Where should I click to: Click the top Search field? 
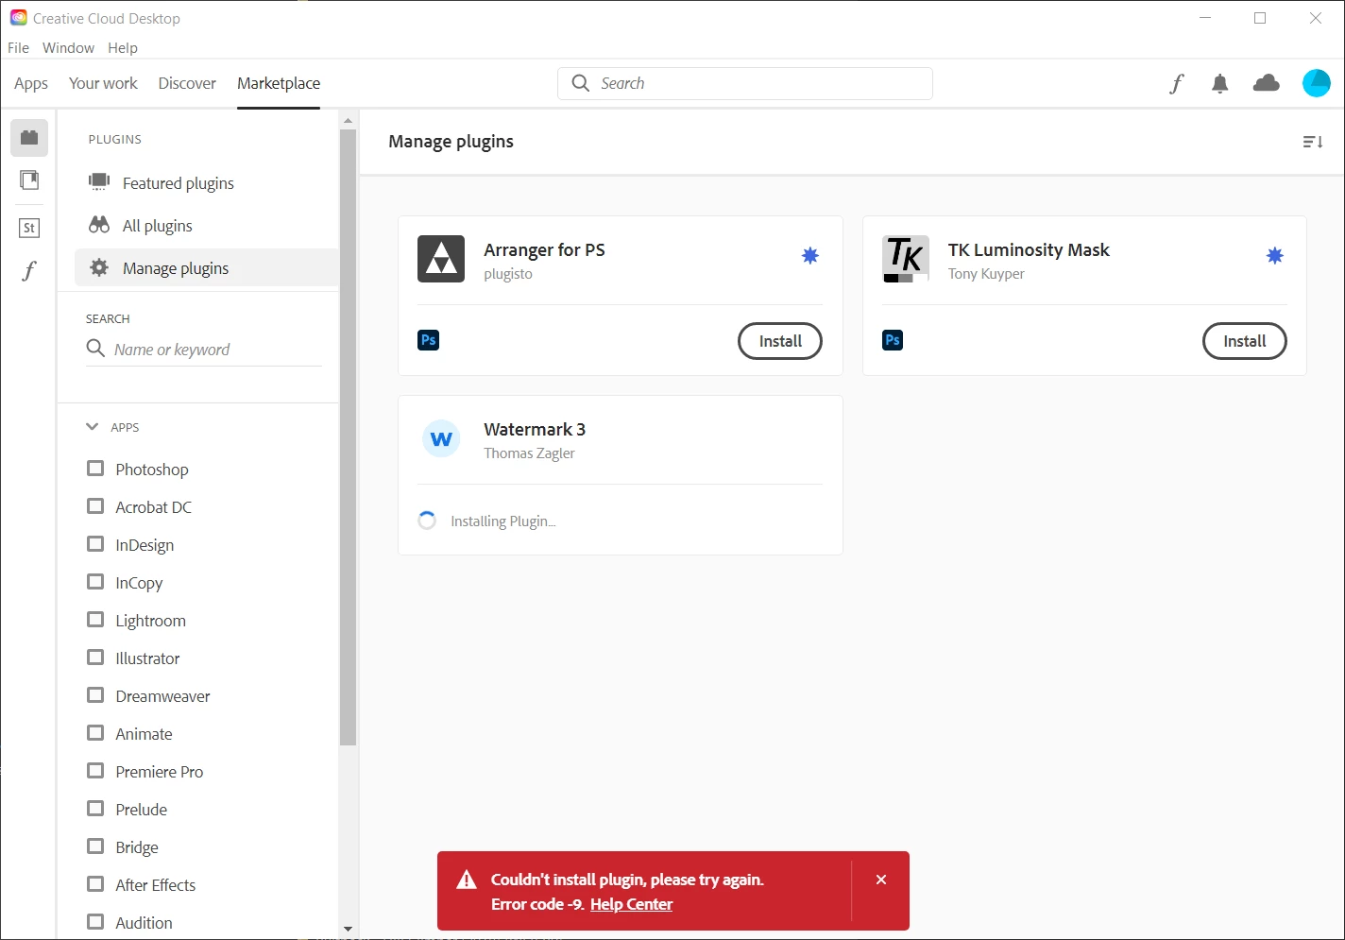pyautogui.click(x=745, y=83)
